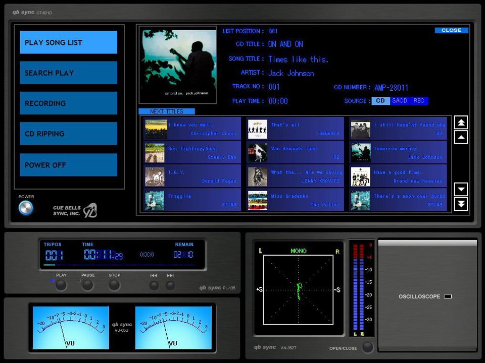
Task: Move down one row in Next Titles
Action: click(x=461, y=189)
